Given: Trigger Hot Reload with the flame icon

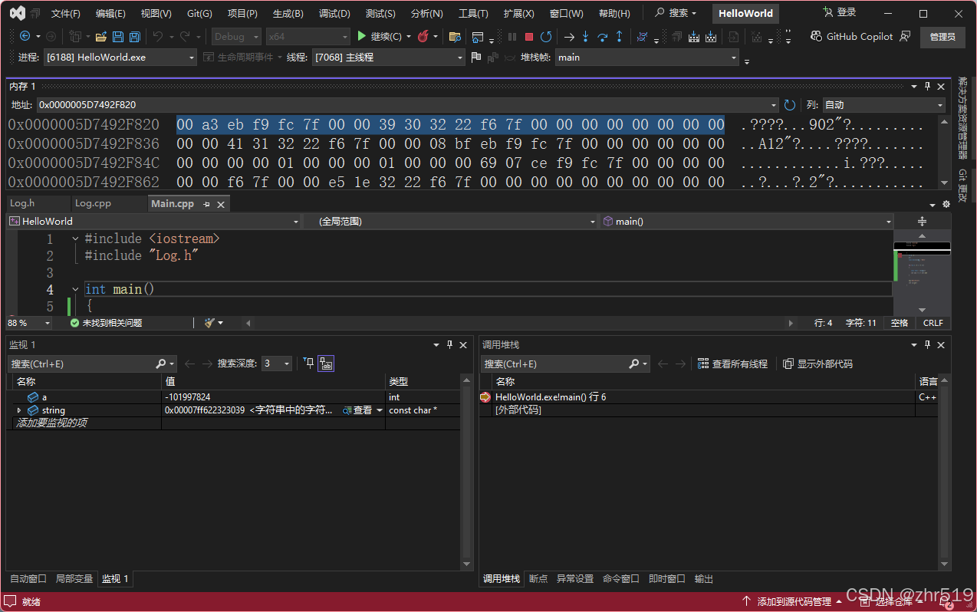Looking at the screenshot, I should (423, 36).
